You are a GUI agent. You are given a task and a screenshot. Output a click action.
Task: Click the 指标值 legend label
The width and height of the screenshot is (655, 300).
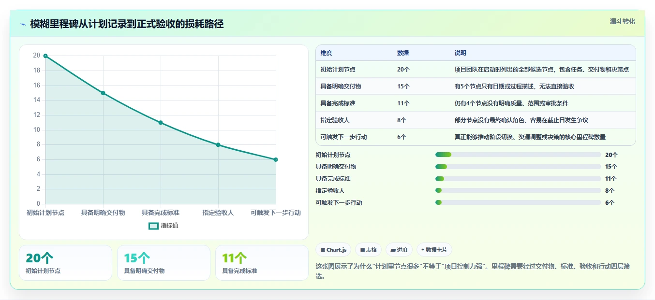(x=169, y=226)
